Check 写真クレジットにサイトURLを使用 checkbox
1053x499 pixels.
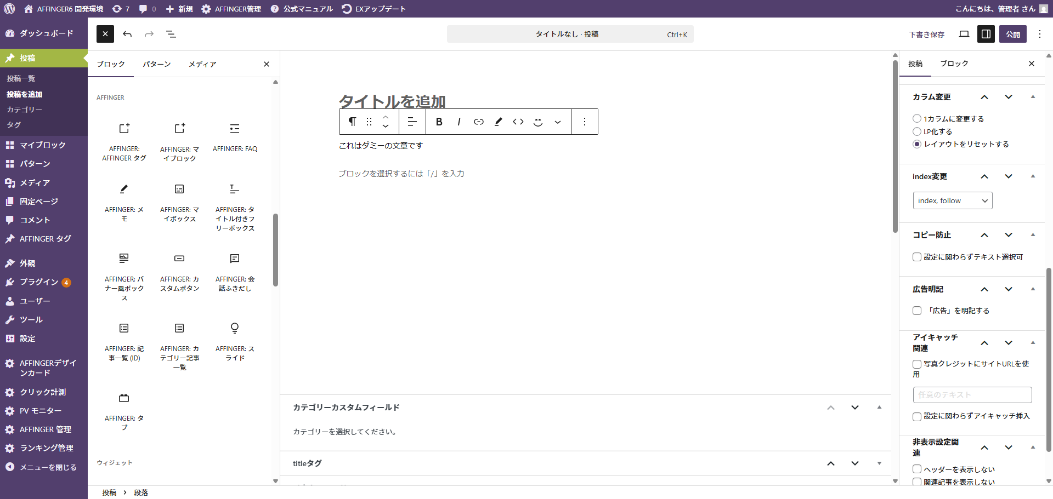(917, 364)
